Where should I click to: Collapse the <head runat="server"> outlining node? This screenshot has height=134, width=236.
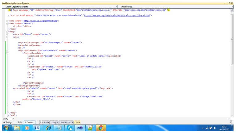pyautogui.click(x=7, y=24)
